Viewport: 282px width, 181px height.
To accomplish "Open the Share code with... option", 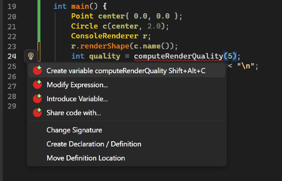I will pyautogui.click(x=74, y=113).
